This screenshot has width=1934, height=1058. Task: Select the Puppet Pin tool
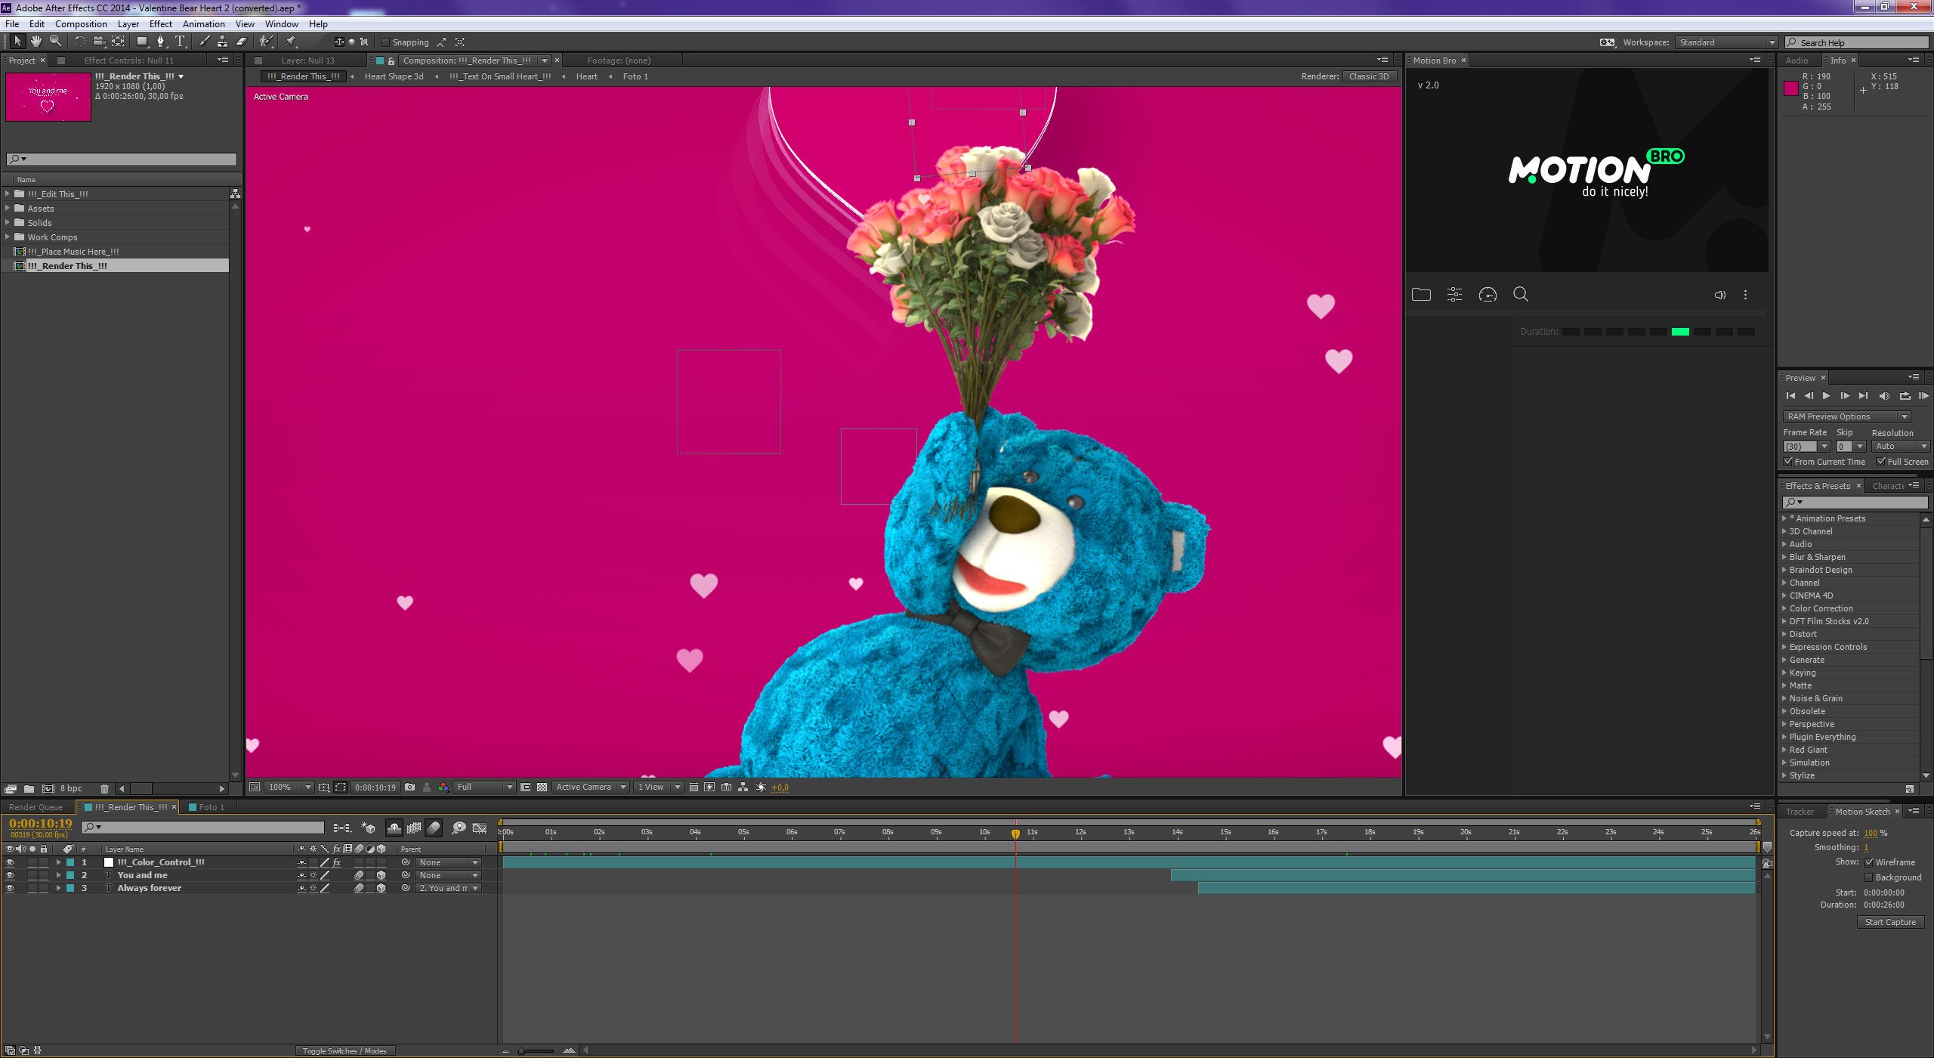[291, 42]
